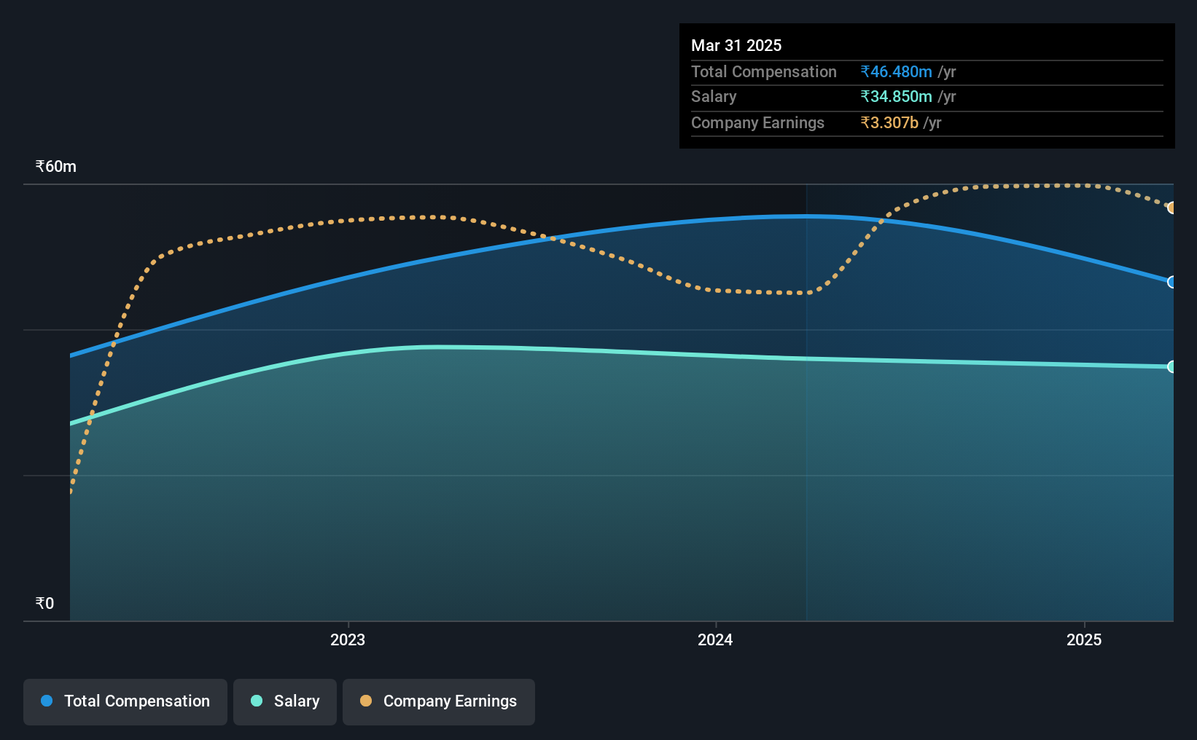Click the Mar 31 2025 tooltip date
The image size is (1197, 740).
point(736,45)
